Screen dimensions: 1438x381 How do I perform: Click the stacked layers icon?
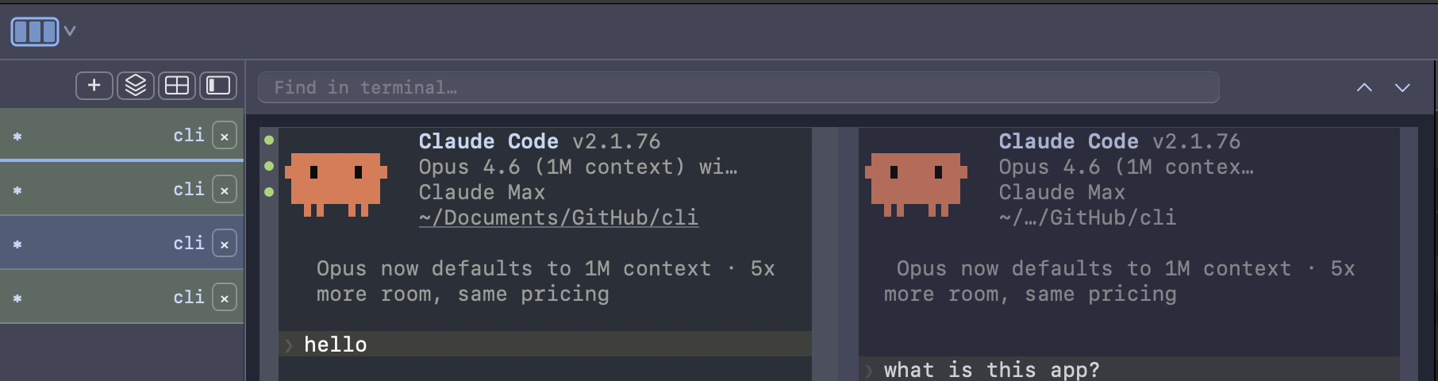pyautogui.click(x=136, y=86)
